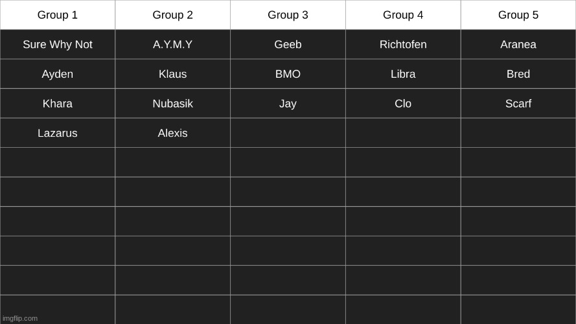Click the Group 1 column header

(x=58, y=15)
